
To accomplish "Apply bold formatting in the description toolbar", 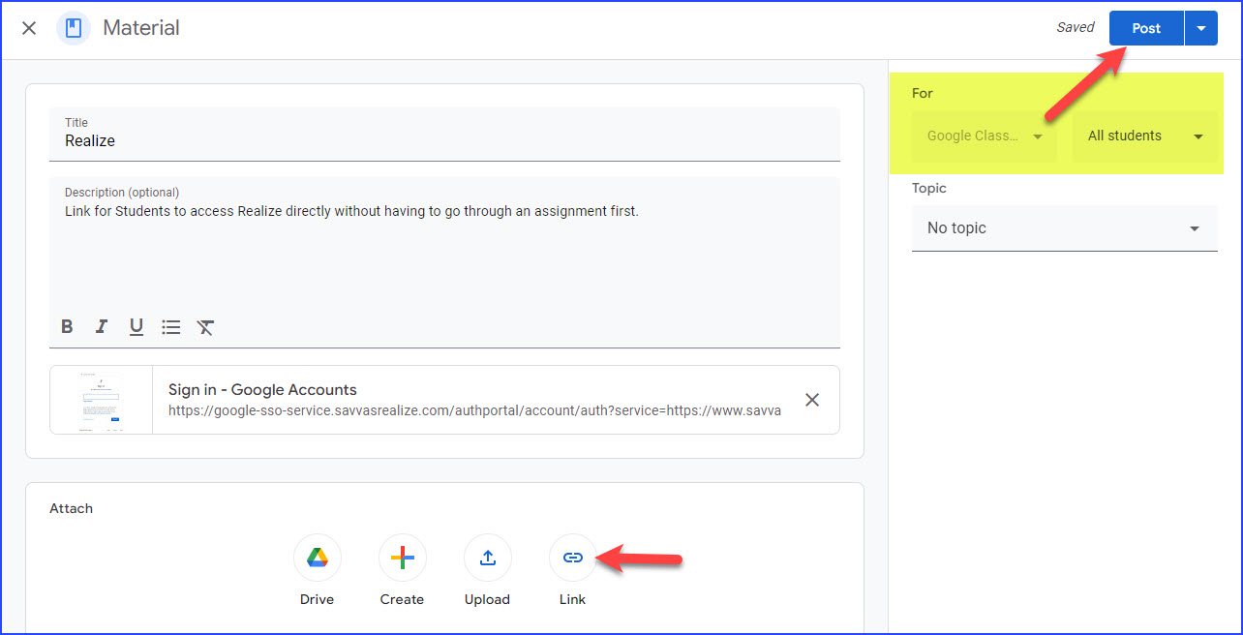I will point(67,326).
